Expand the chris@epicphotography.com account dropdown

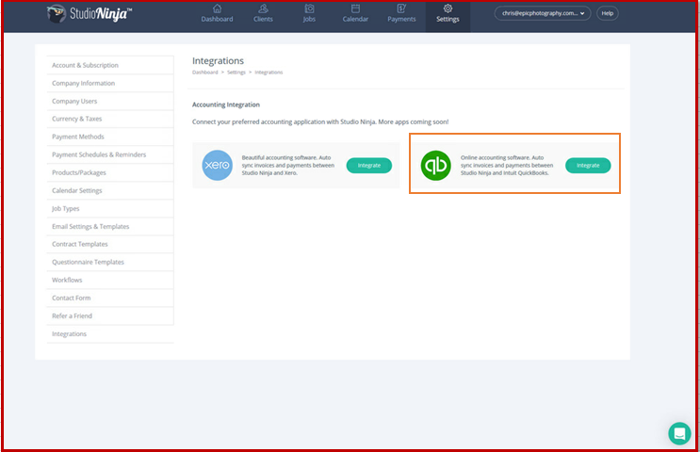point(543,13)
